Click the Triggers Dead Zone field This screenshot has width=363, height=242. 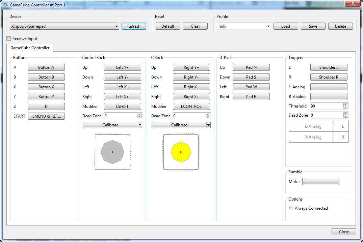click(x=329, y=115)
